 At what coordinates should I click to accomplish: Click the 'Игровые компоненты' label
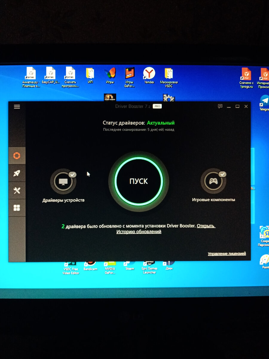coord(213,200)
